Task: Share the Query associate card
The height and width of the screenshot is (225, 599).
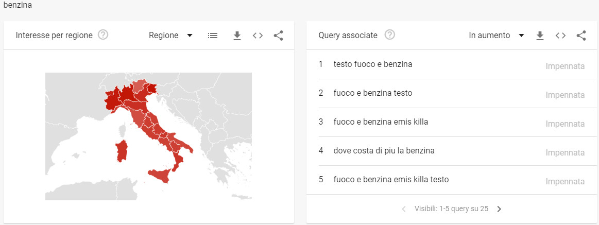Action: pos(581,36)
